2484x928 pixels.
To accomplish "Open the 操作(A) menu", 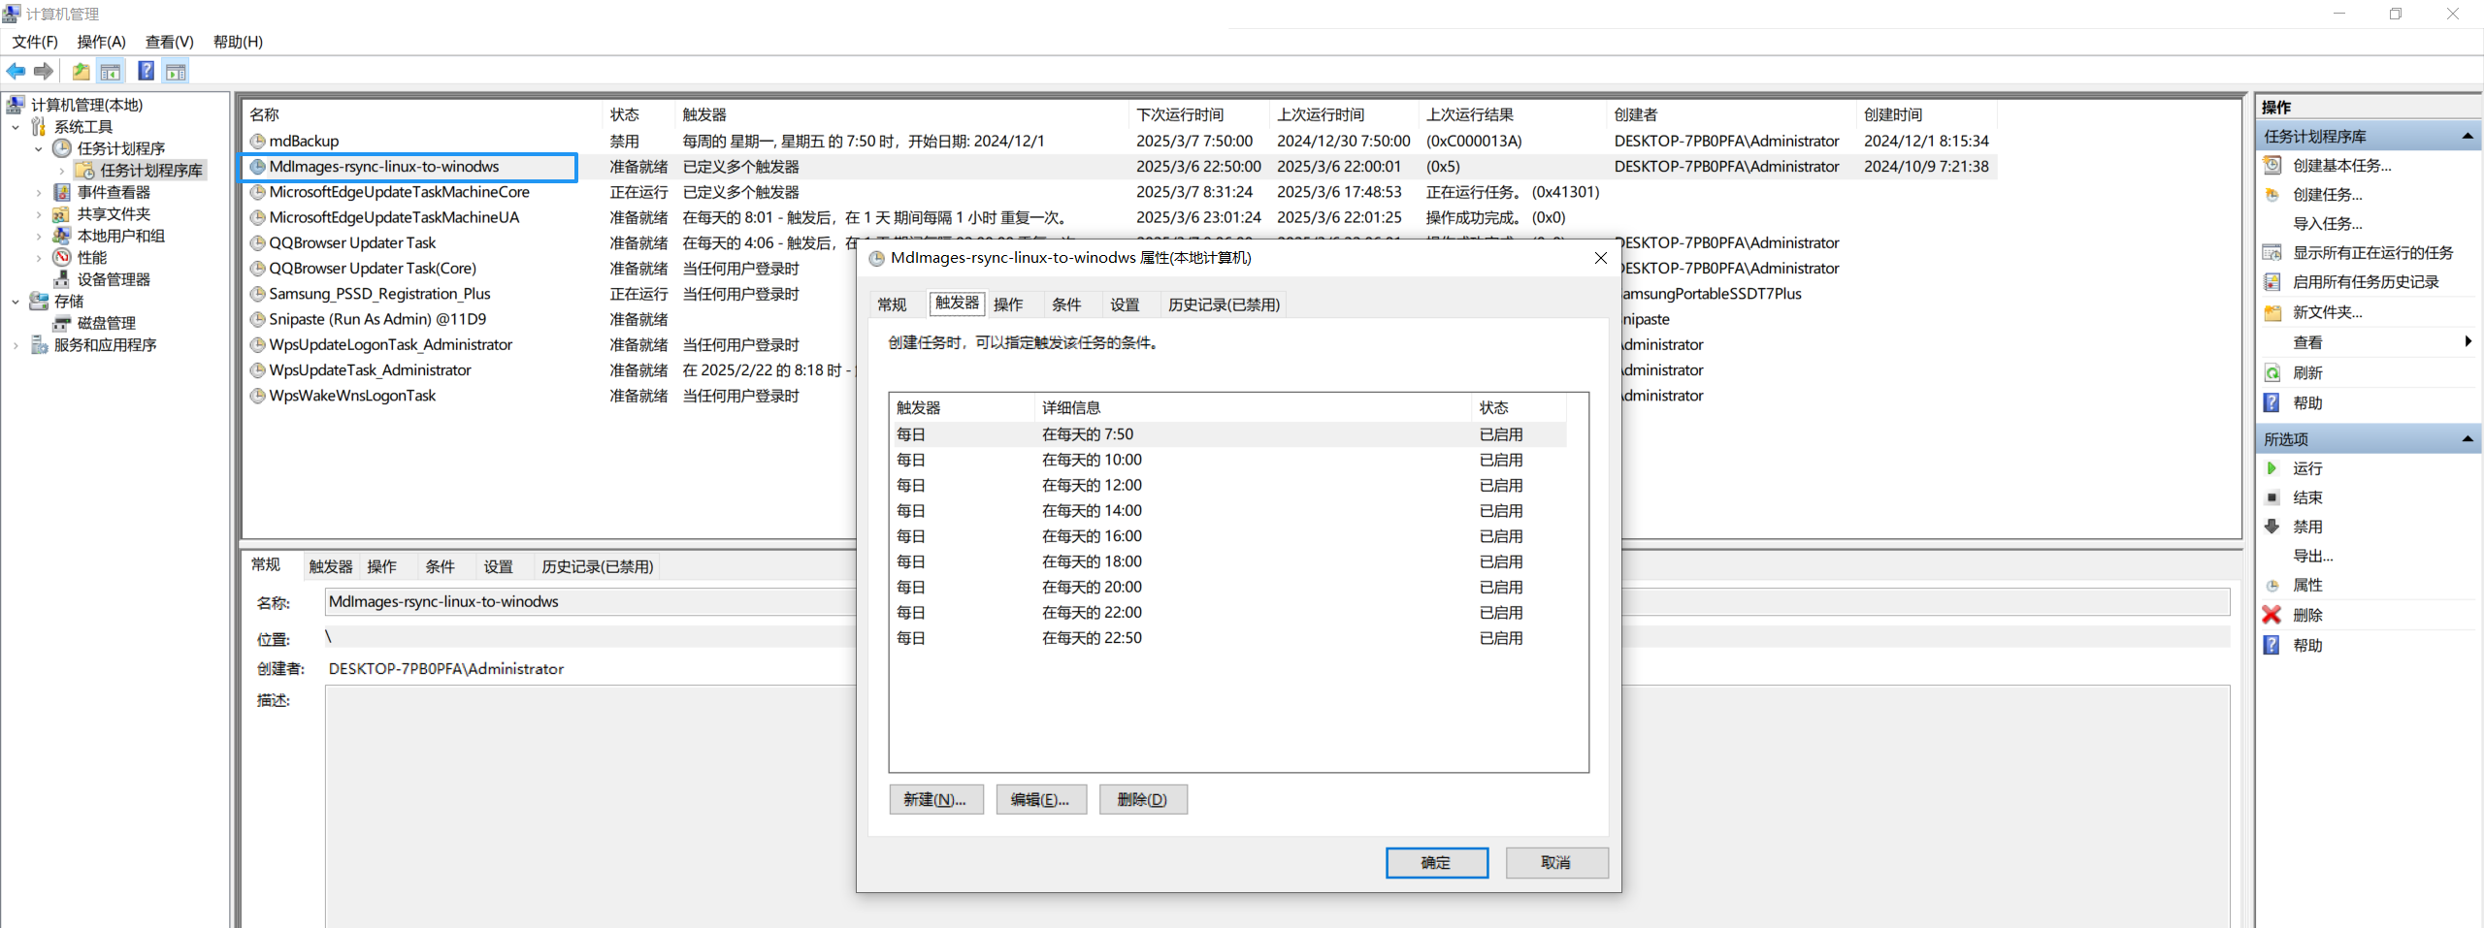I will coord(102,42).
